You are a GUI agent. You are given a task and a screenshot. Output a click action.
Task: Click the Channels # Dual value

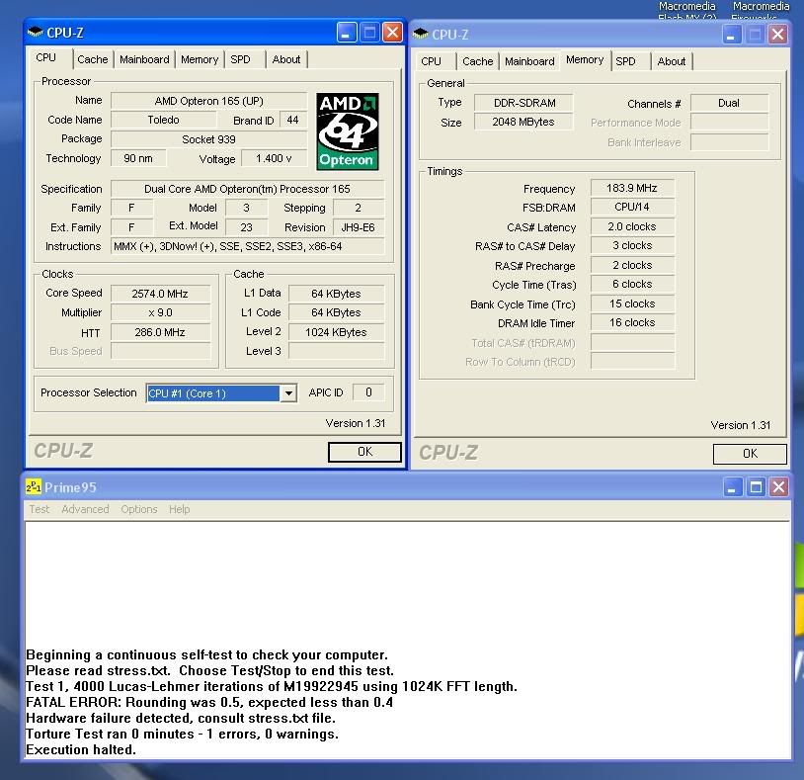(729, 103)
